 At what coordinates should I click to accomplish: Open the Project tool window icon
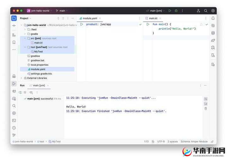[x=14, y=18]
